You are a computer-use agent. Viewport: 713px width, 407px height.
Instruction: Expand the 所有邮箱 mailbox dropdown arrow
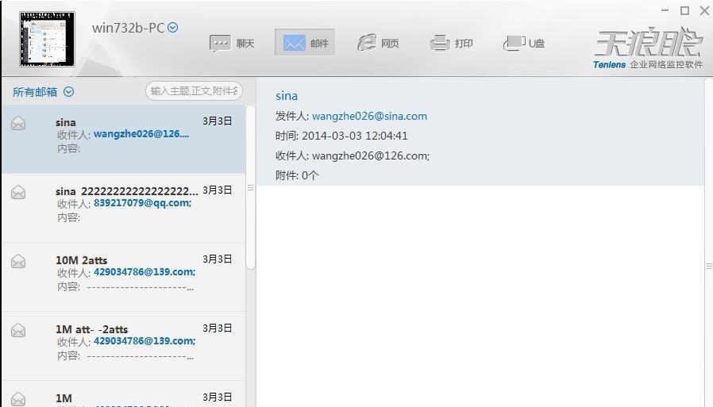68,92
